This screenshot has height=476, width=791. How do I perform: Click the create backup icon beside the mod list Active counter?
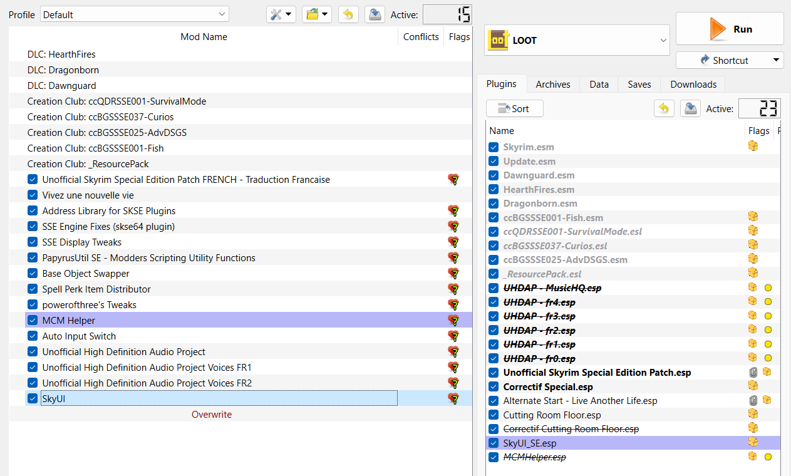pos(375,14)
